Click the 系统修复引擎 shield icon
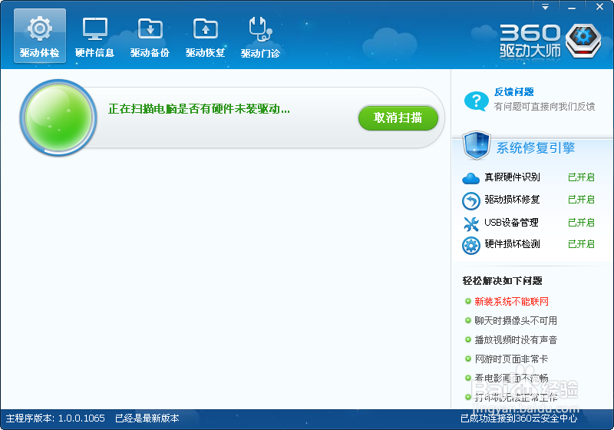This screenshot has width=614, height=430. (476, 146)
